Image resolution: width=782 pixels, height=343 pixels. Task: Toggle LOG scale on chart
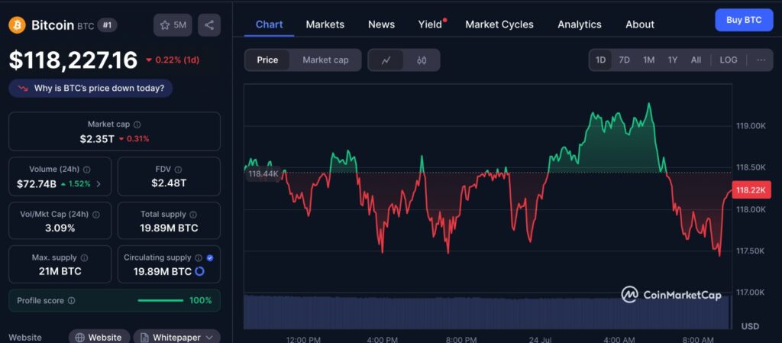pos(728,60)
